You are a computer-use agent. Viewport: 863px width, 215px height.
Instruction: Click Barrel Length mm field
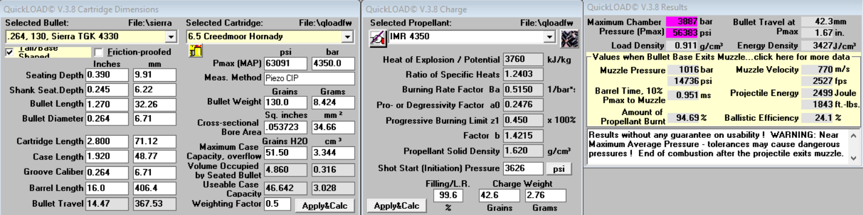pyautogui.click(x=154, y=188)
